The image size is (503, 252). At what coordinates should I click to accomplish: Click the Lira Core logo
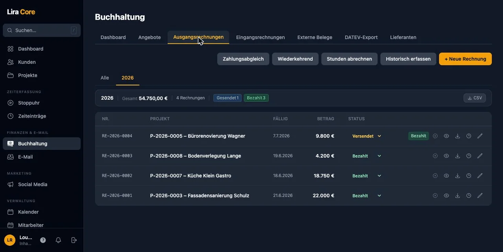(21, 12)
